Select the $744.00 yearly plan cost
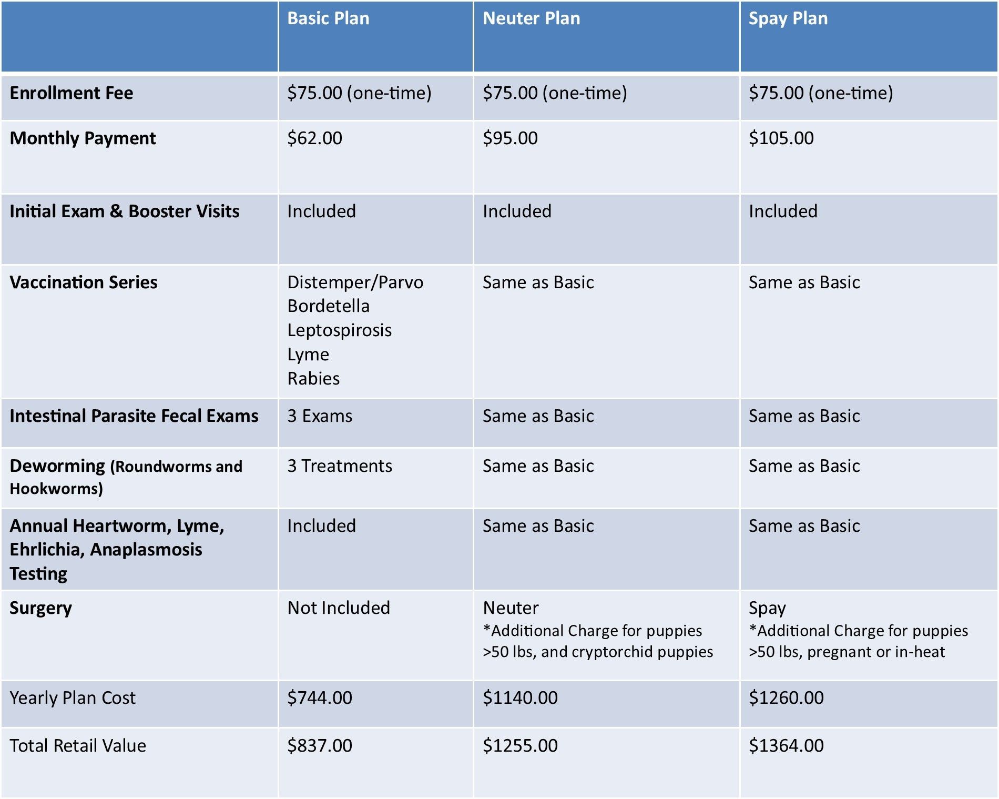 [320, 698]
